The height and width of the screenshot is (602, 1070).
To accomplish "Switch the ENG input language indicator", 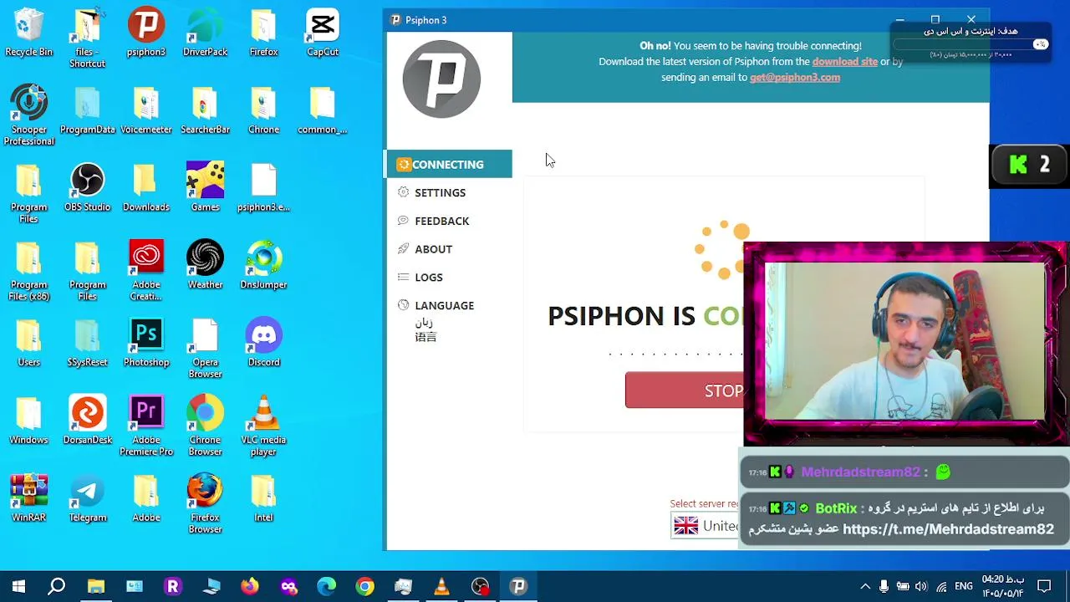I will (964, 586).
